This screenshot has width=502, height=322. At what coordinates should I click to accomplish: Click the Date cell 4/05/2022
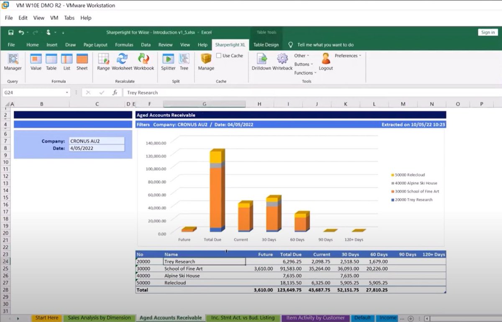point(97,148)
